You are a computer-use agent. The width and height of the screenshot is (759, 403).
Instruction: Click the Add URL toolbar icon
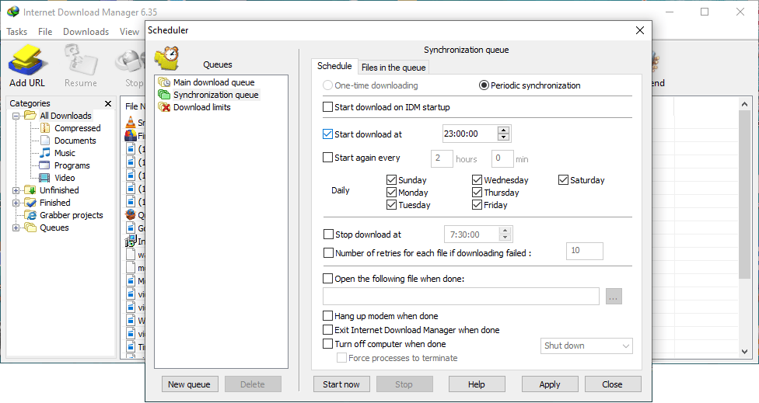(28, 65)
